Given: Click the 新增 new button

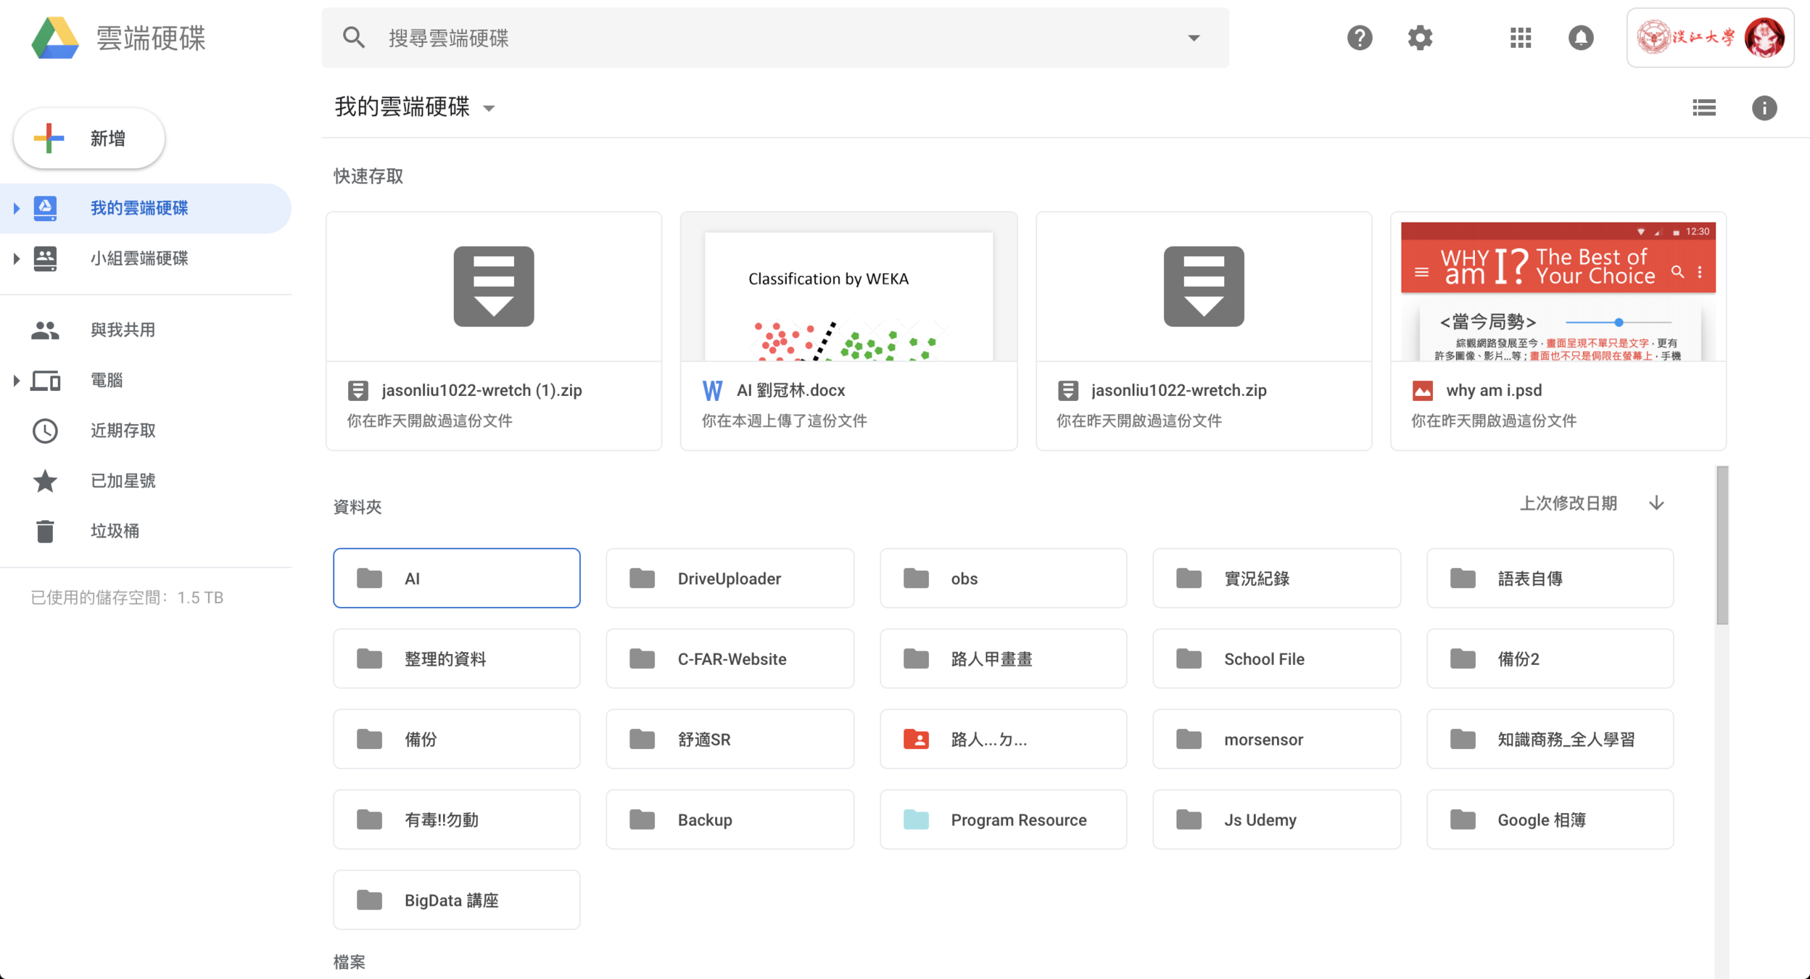Looking at the screenshot, I should (x=89, y=139).
